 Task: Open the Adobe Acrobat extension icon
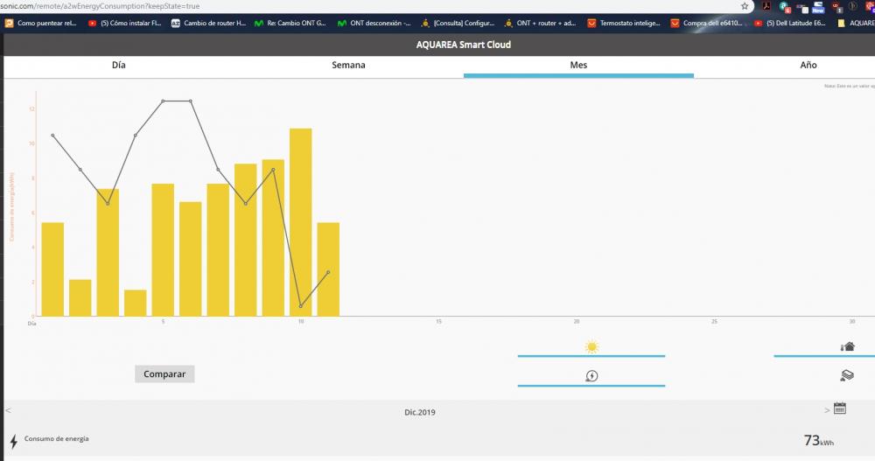tap(766, 6)
